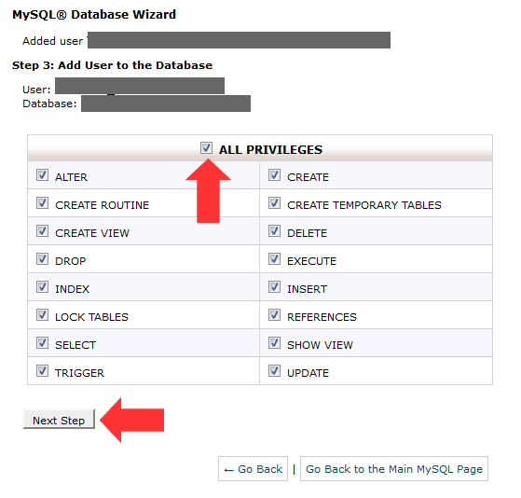Toggle the INSERT checkbox
This screenshot has height=498, width=521.
[274, 287]
